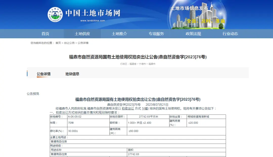Click the 70年 term cell
Viewport: 273px width, 157px height.
coord(88,123)
